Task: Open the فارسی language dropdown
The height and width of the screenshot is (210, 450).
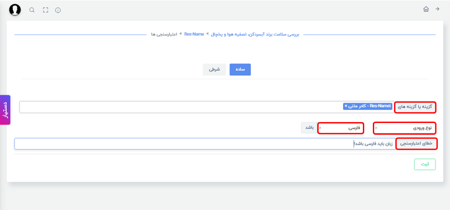Action: pos(340,128)
